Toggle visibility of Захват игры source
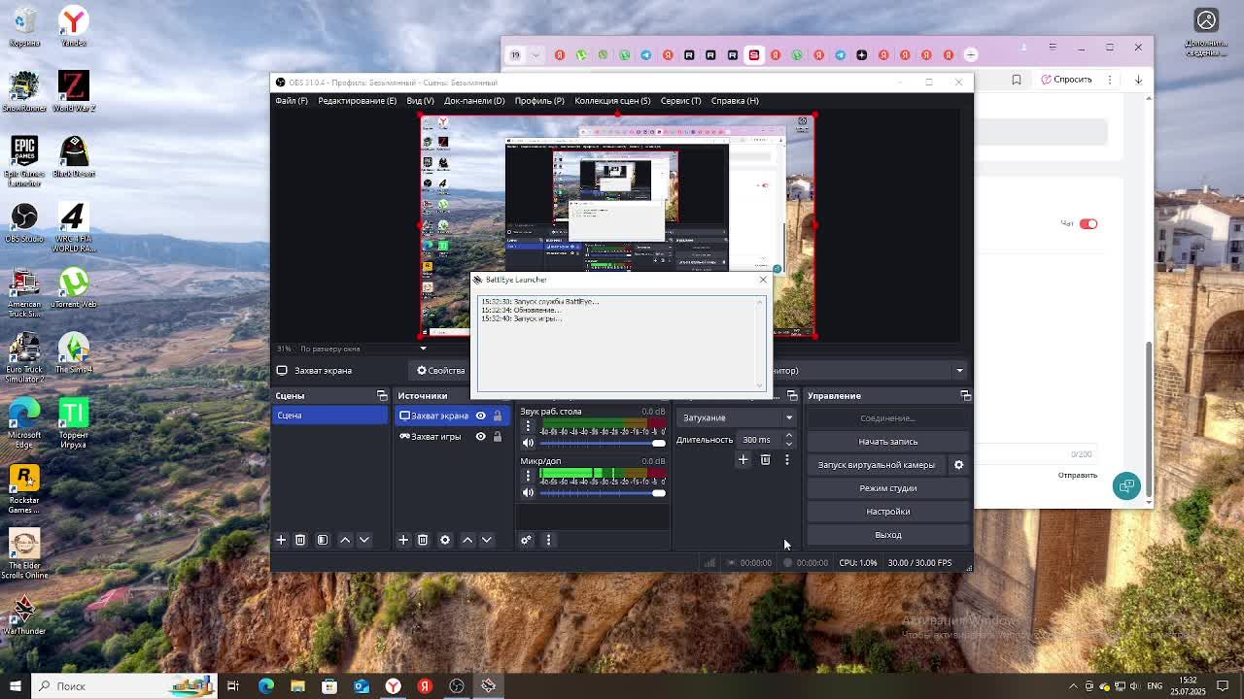1244x699 pixels. 480,437
